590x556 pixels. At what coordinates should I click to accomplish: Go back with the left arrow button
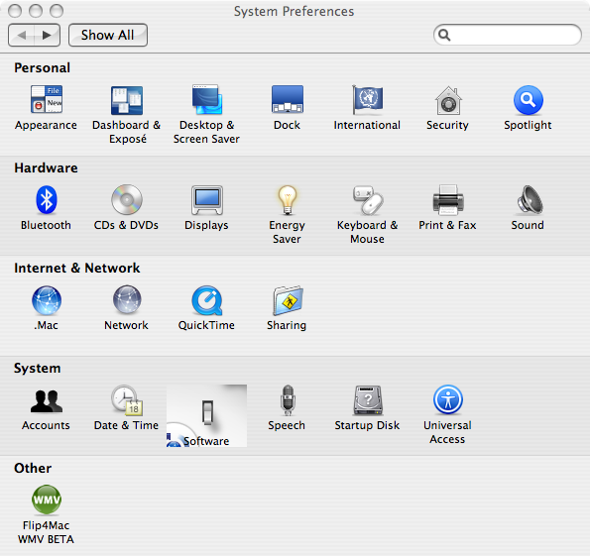coord(21,36)
